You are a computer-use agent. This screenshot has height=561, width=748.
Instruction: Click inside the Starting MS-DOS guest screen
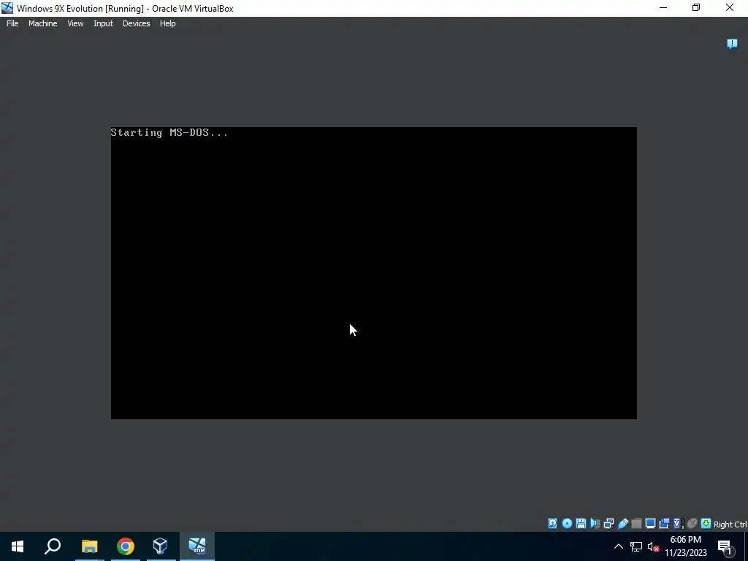tap(373, 273)
